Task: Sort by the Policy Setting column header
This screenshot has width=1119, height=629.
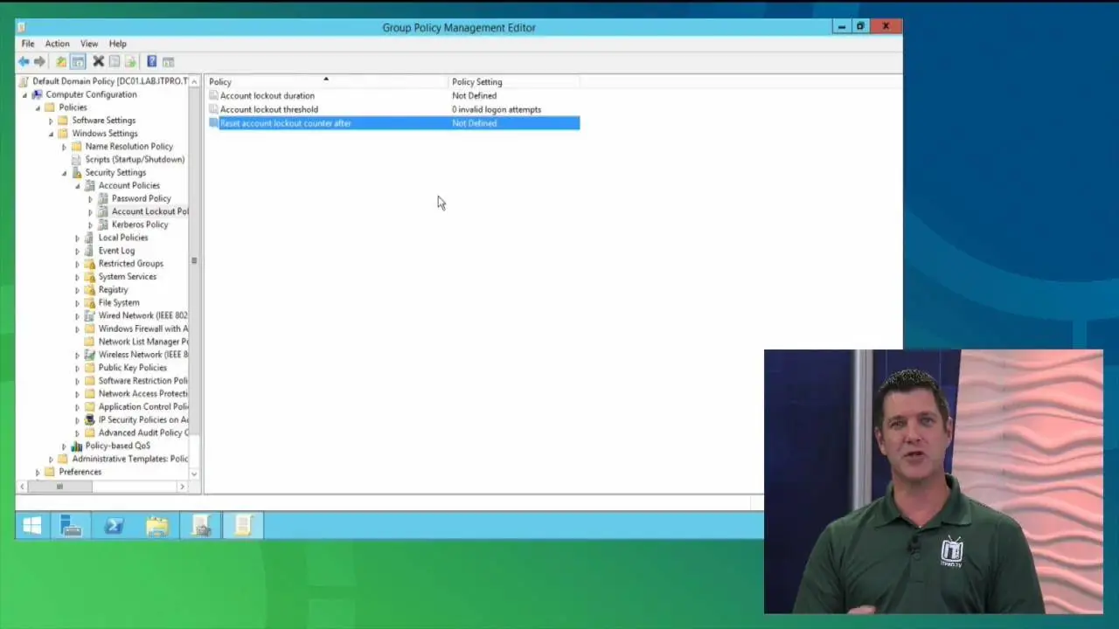Action: pyautogui.click(x=514, y=82)
